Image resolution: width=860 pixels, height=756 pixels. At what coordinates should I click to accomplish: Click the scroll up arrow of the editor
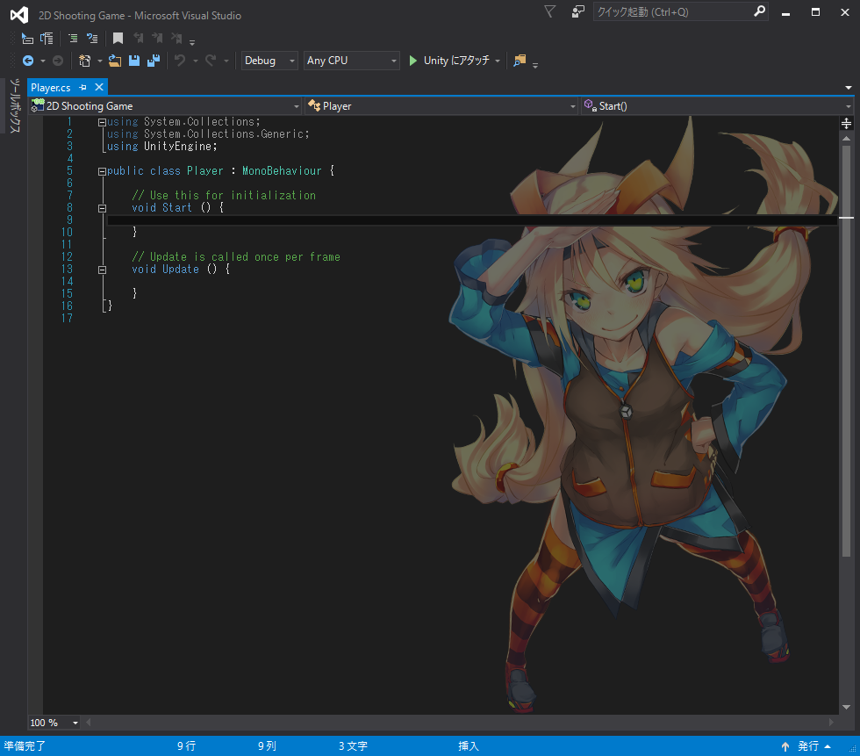(846, 139)
